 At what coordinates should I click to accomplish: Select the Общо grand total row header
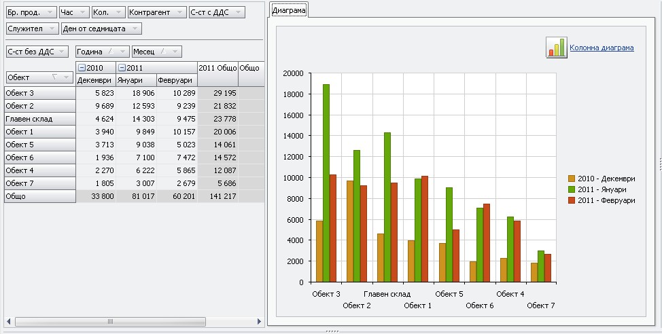[40, 196]
